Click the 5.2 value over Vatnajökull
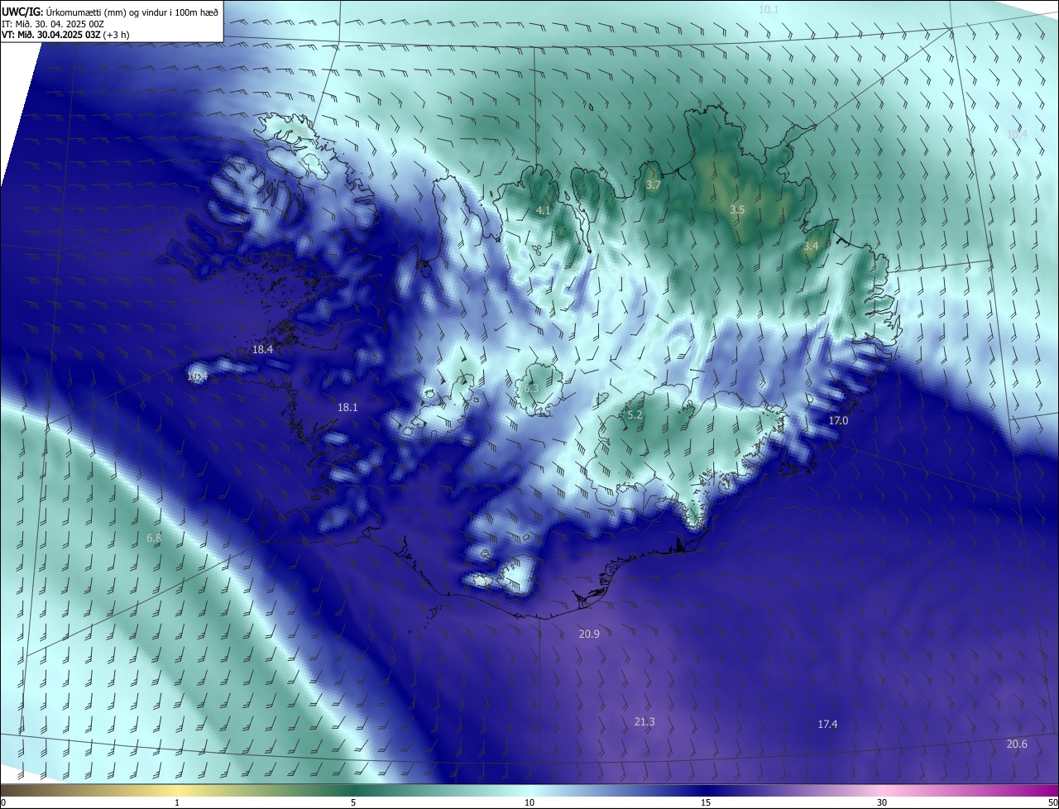The height and width of the screenshot is (809, 1059). (x=635, y=415)
